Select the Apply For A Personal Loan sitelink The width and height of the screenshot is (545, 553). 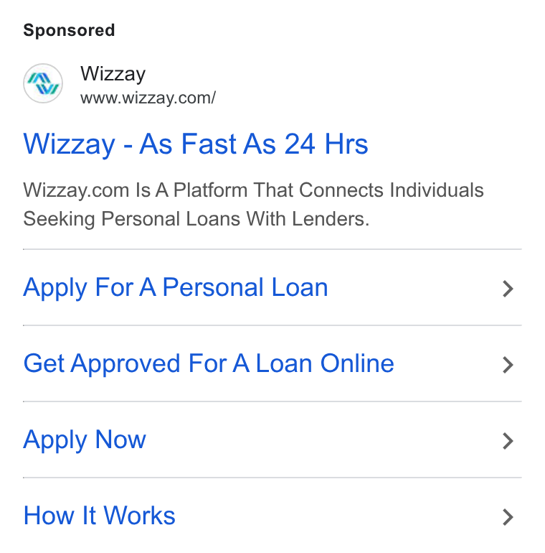tap(175, 288)
